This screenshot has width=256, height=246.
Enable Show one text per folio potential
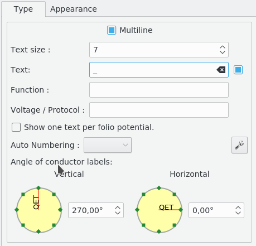[16, 127]
